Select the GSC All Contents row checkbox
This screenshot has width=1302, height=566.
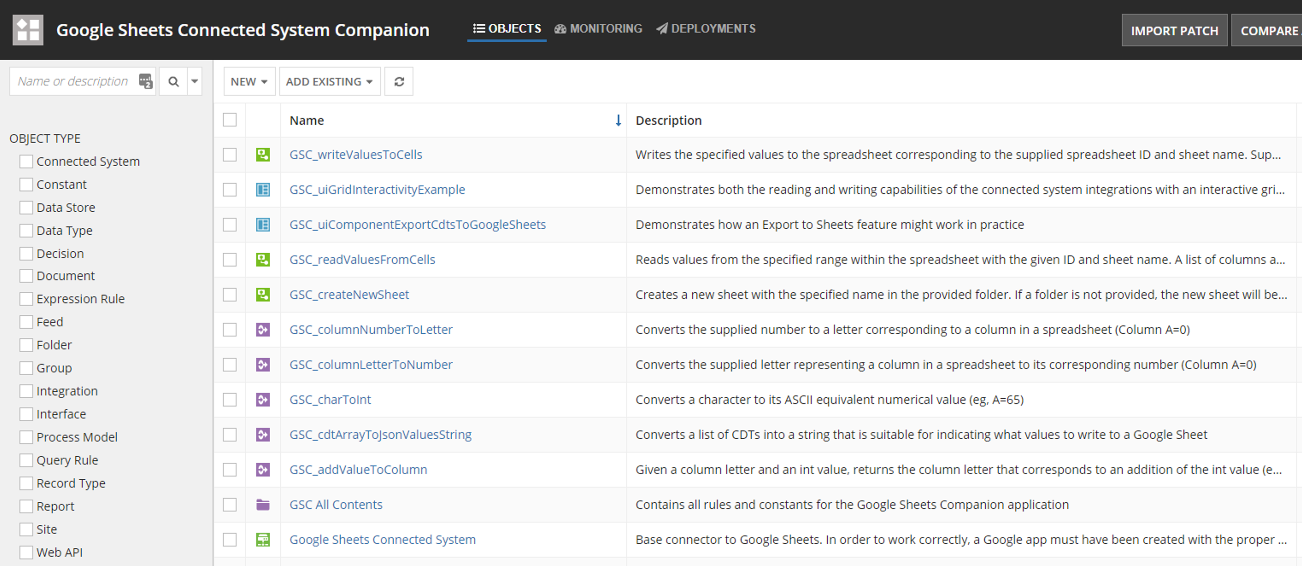coord(230,504)
